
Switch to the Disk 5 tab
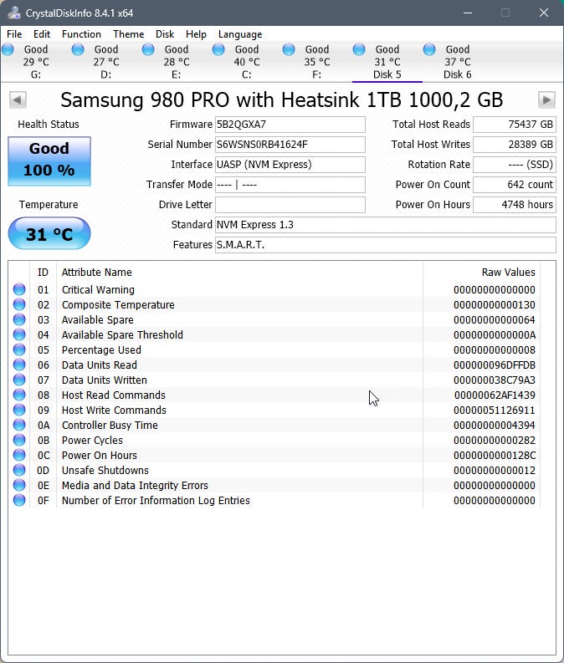click(x=387, y=63)
